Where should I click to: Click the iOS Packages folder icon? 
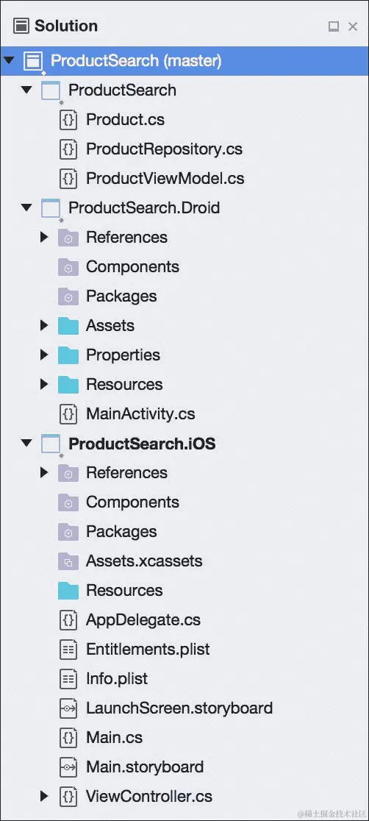[68, 532]
